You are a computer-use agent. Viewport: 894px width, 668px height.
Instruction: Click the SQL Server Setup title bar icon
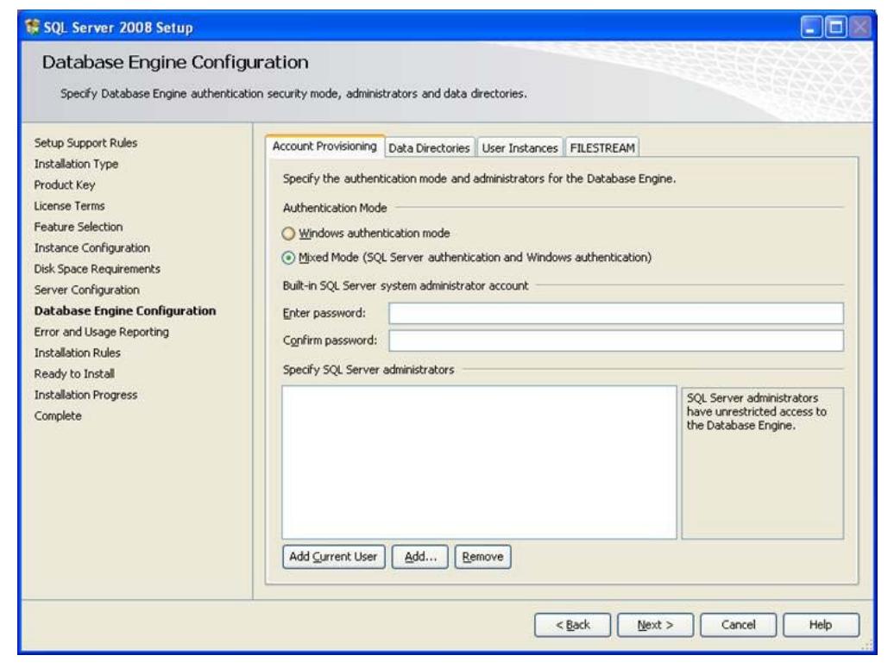click(33, 27)
